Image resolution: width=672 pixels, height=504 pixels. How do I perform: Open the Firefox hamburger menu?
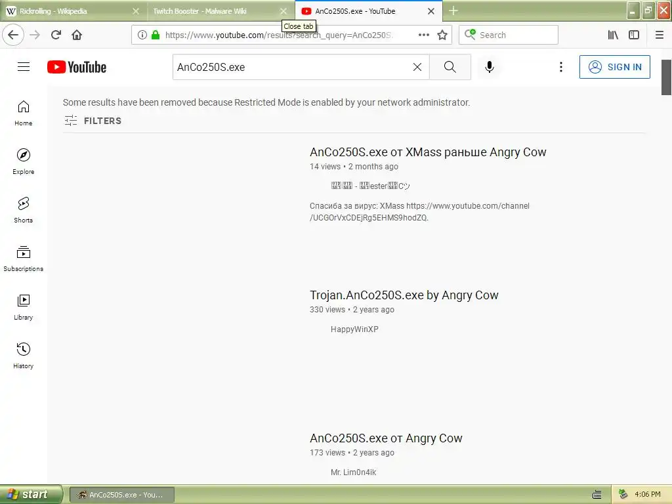tap(660, 35)
